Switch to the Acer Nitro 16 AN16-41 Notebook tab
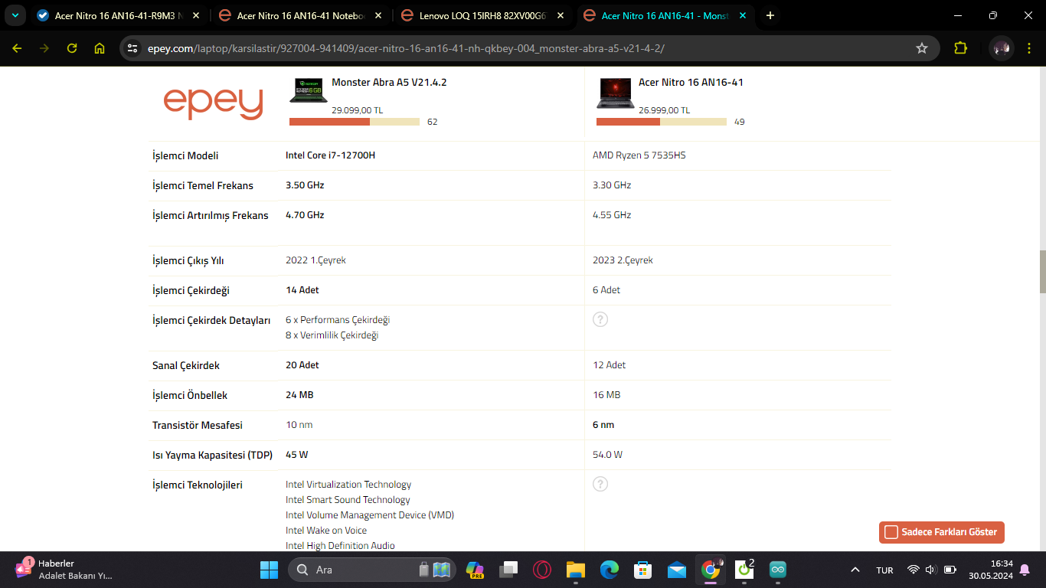 coord(301,15)
